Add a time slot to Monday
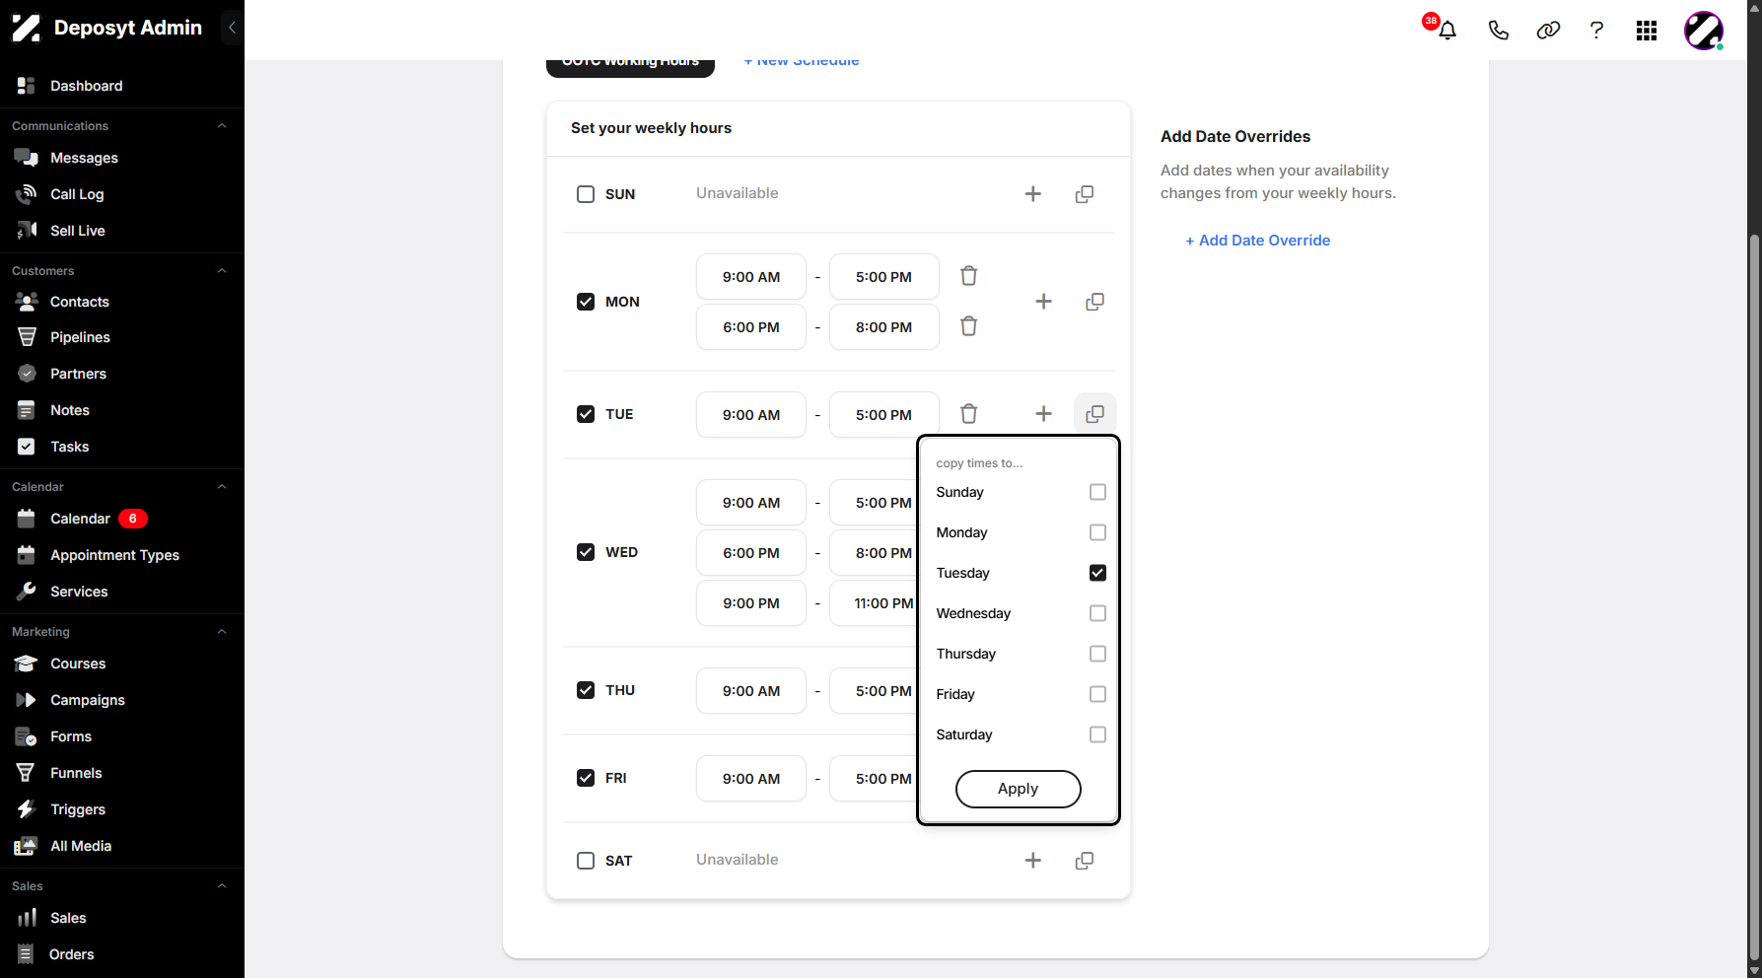 pos(1044,302)
